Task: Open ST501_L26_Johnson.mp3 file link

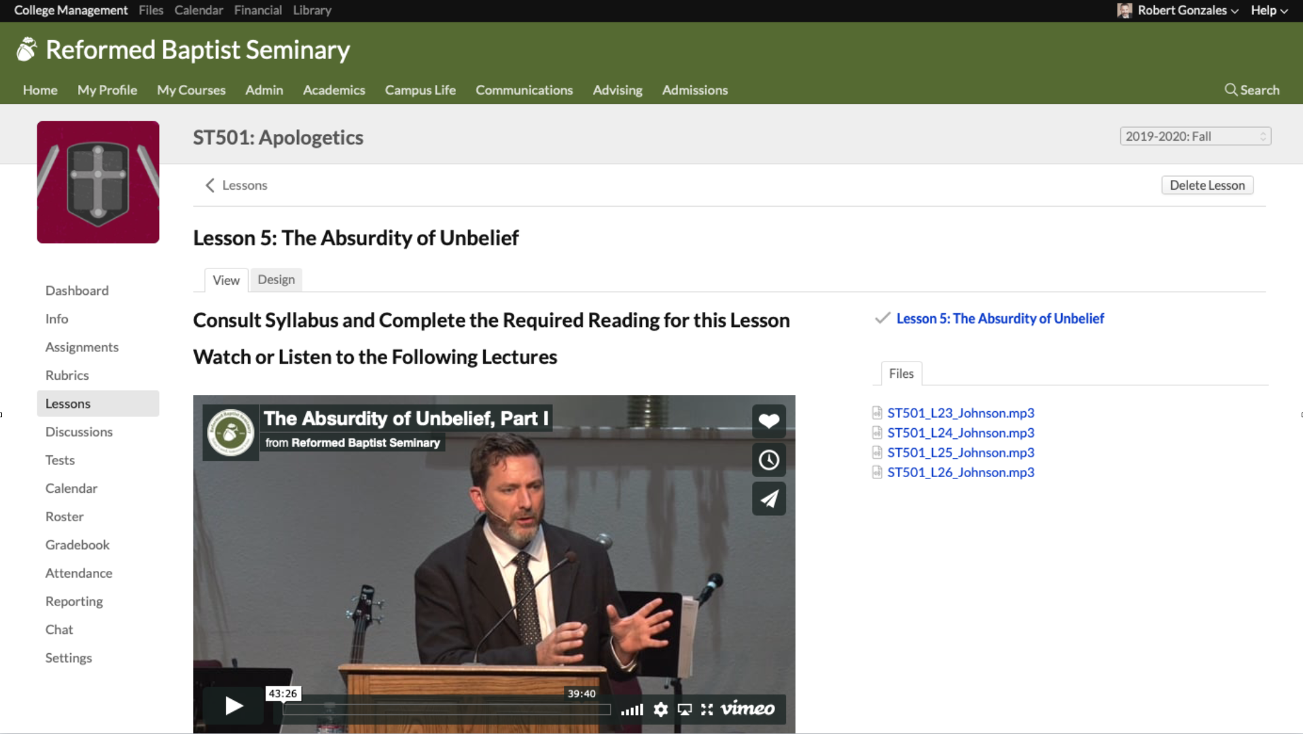Action: 961,472
